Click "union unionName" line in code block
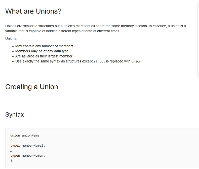 [25, 135]
